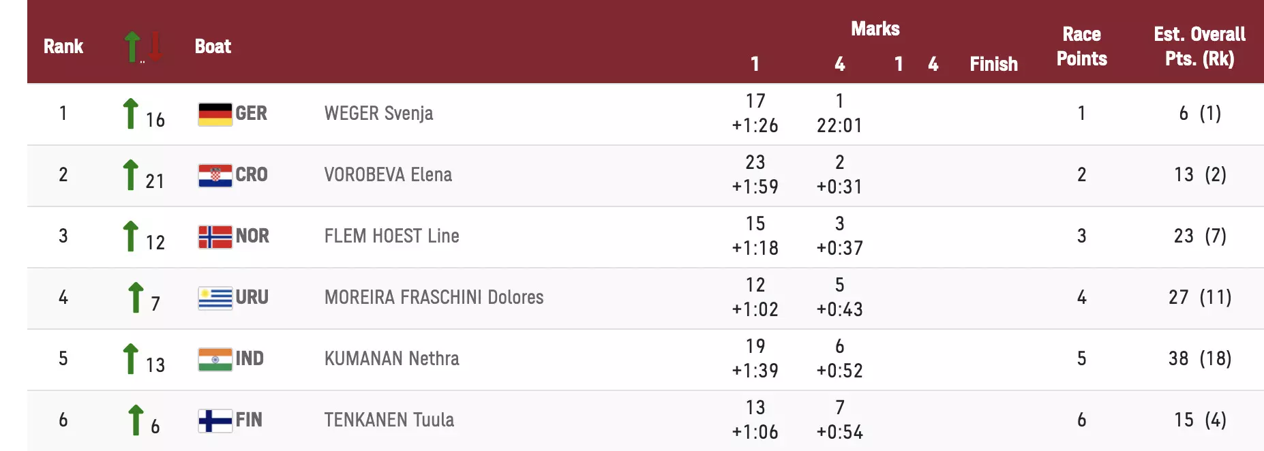
Task: Select FLEM HOEST Line name
Action: pyautogui.click(x=391, y=236)
